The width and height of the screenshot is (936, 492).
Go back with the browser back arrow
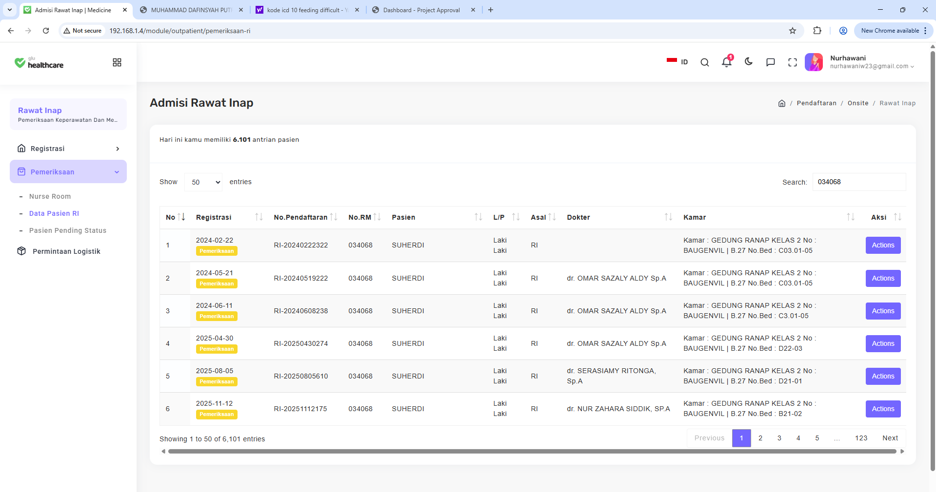click(x=11, y=31)
